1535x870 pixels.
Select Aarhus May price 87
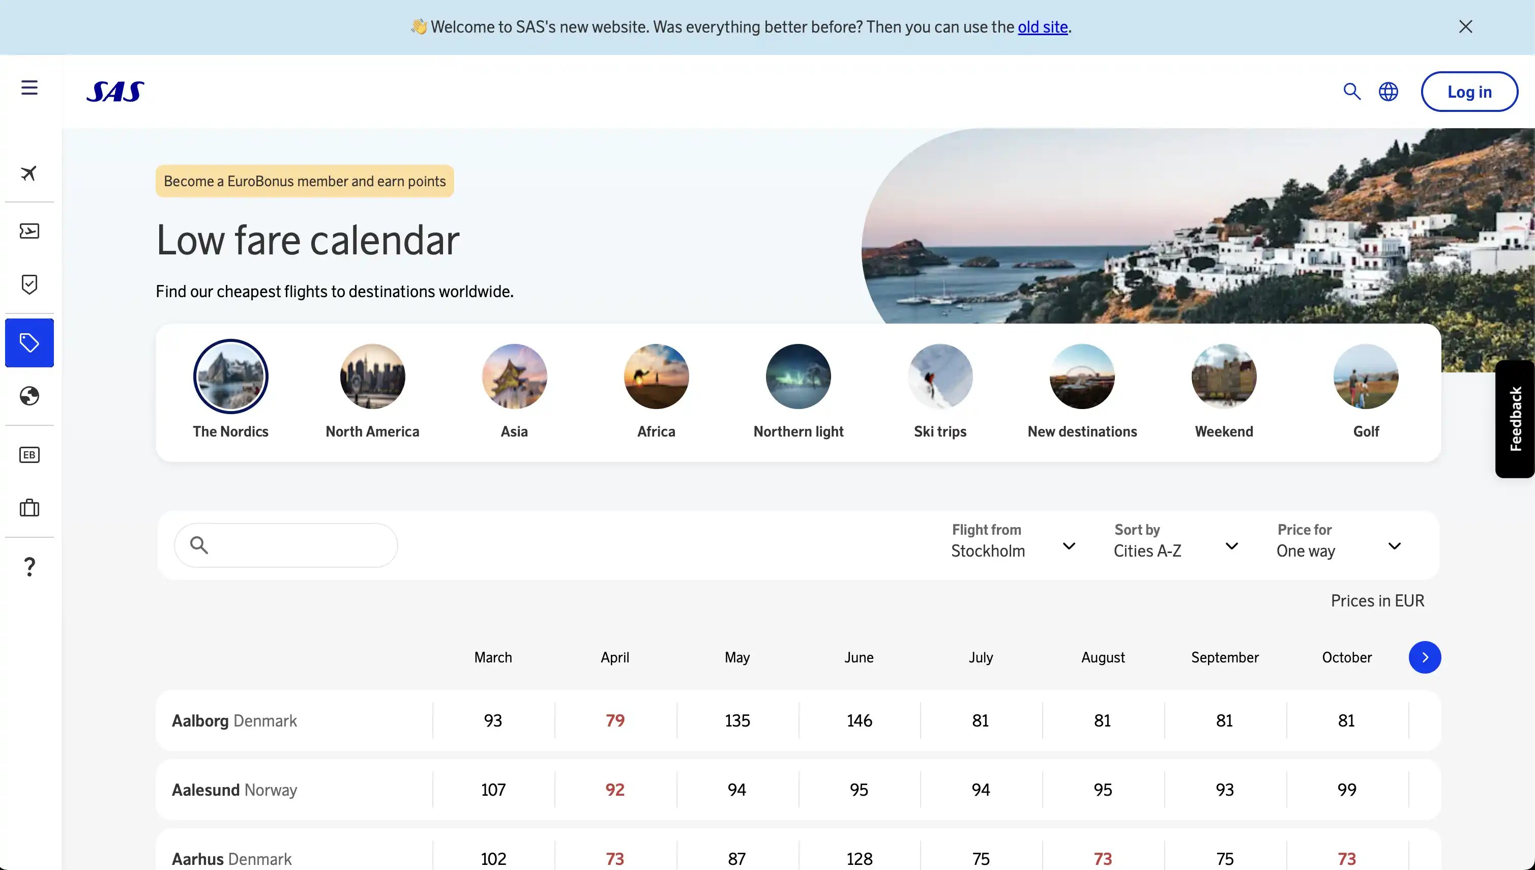click(737, 859)
